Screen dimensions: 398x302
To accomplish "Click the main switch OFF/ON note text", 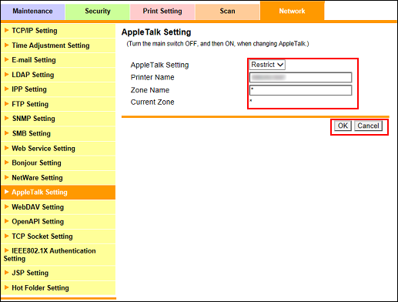I will click(x=218, y=44).
